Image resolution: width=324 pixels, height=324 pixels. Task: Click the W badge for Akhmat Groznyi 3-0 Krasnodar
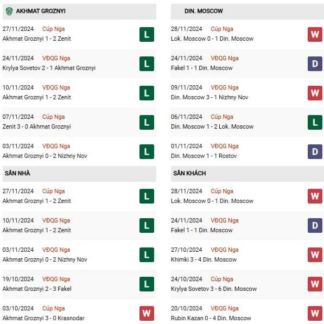point(147,313)
